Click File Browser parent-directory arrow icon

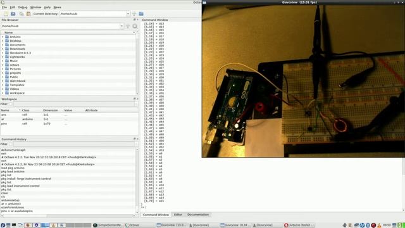click(128, 26)
